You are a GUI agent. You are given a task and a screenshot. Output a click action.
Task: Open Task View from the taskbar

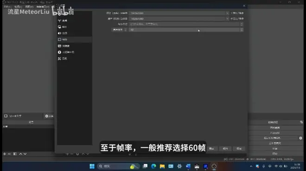[145, 166]
